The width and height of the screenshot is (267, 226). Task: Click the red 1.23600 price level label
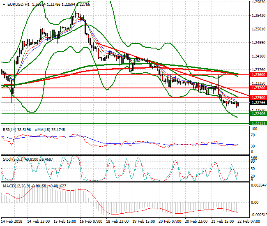258,75
